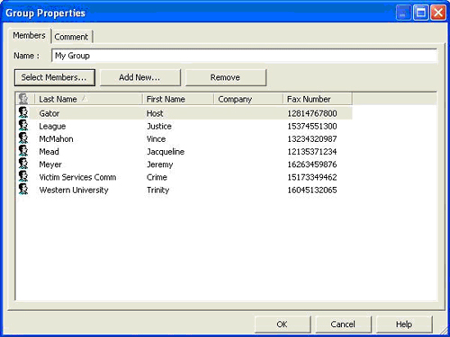The width and height of the screenshot is (450, 337).
Task: Click fax number 16045132065
Action: pyautogui.click(x=312, y=191)
